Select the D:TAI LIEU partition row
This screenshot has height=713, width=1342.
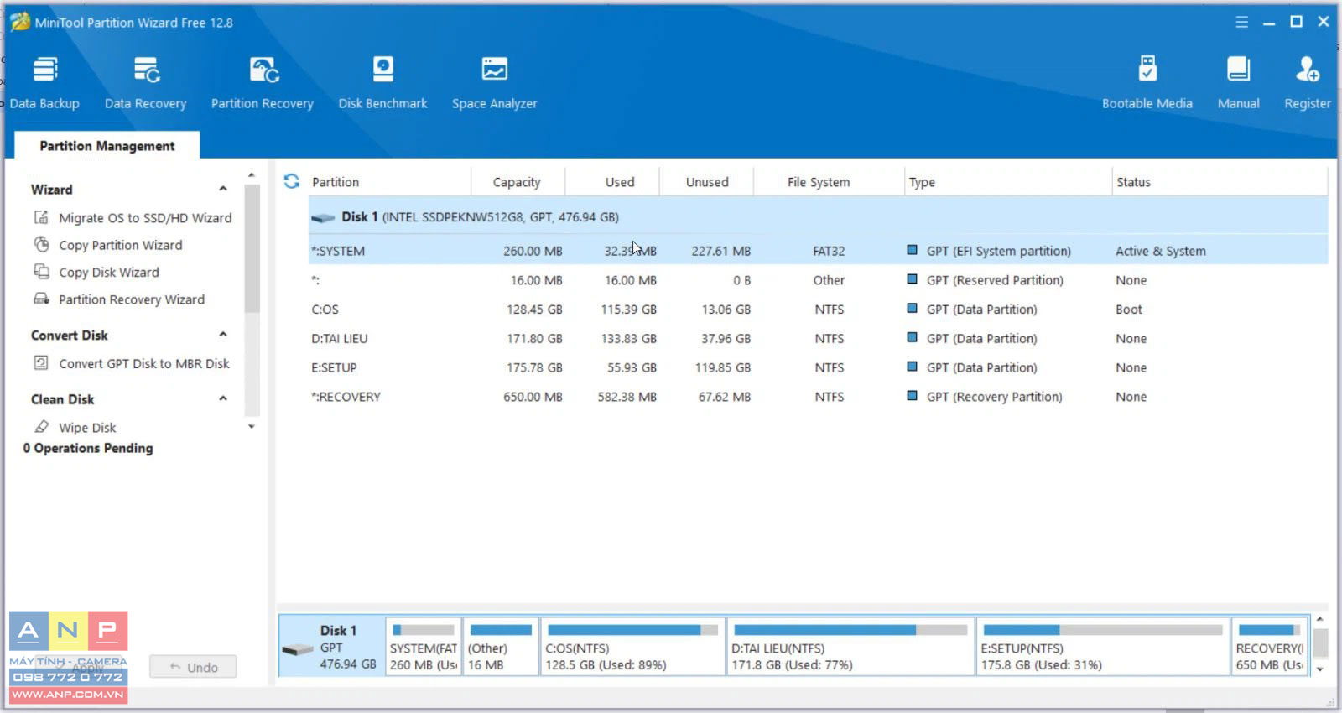pyautogui.click(x=818, y=339)
